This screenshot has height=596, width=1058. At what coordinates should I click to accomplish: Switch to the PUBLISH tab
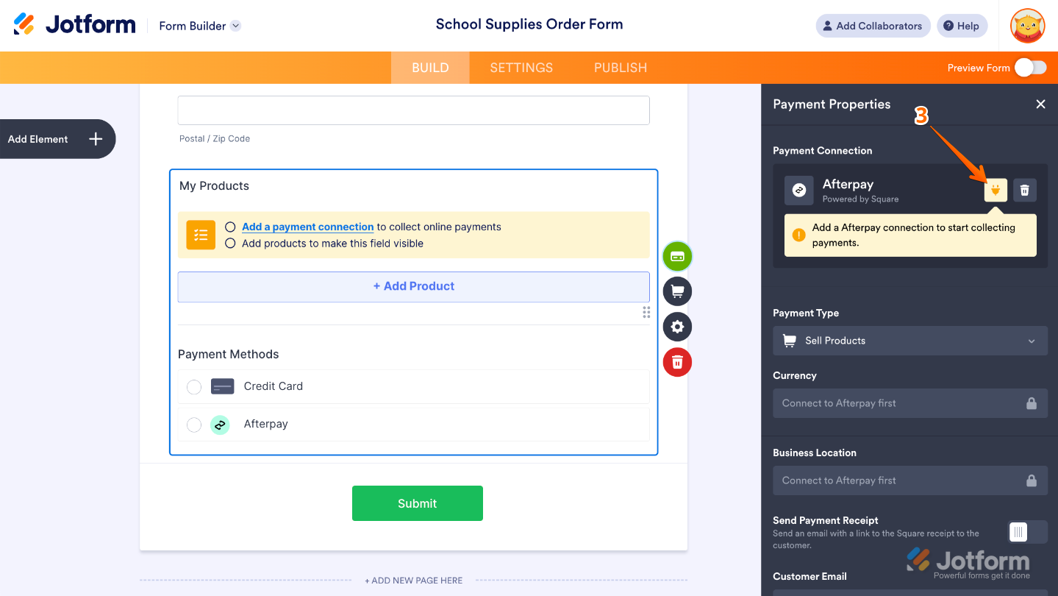click(620, 67)
